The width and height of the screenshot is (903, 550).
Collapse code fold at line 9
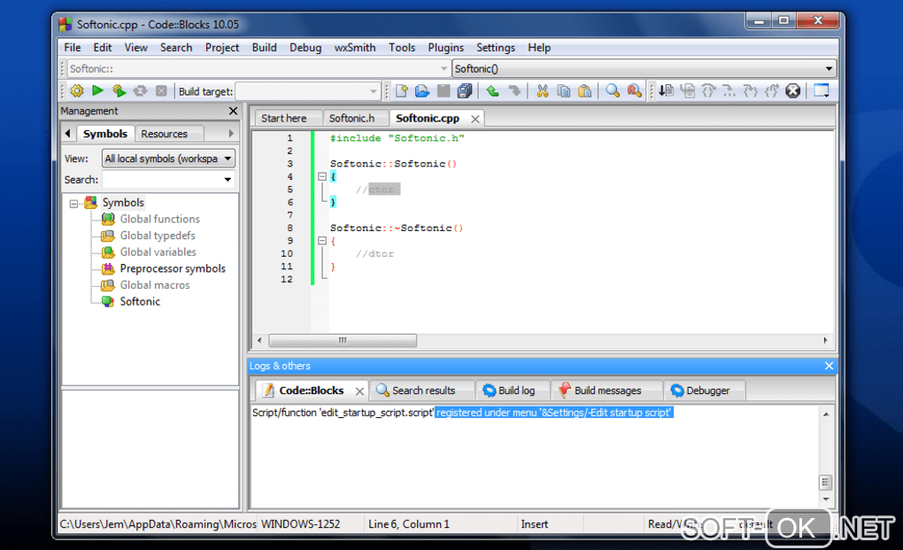click(x=322, y=241)
